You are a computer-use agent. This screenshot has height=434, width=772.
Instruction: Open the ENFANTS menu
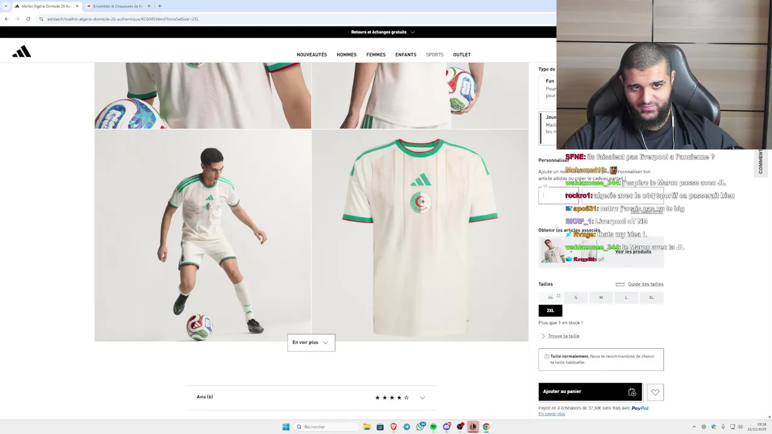click(406, 55)
